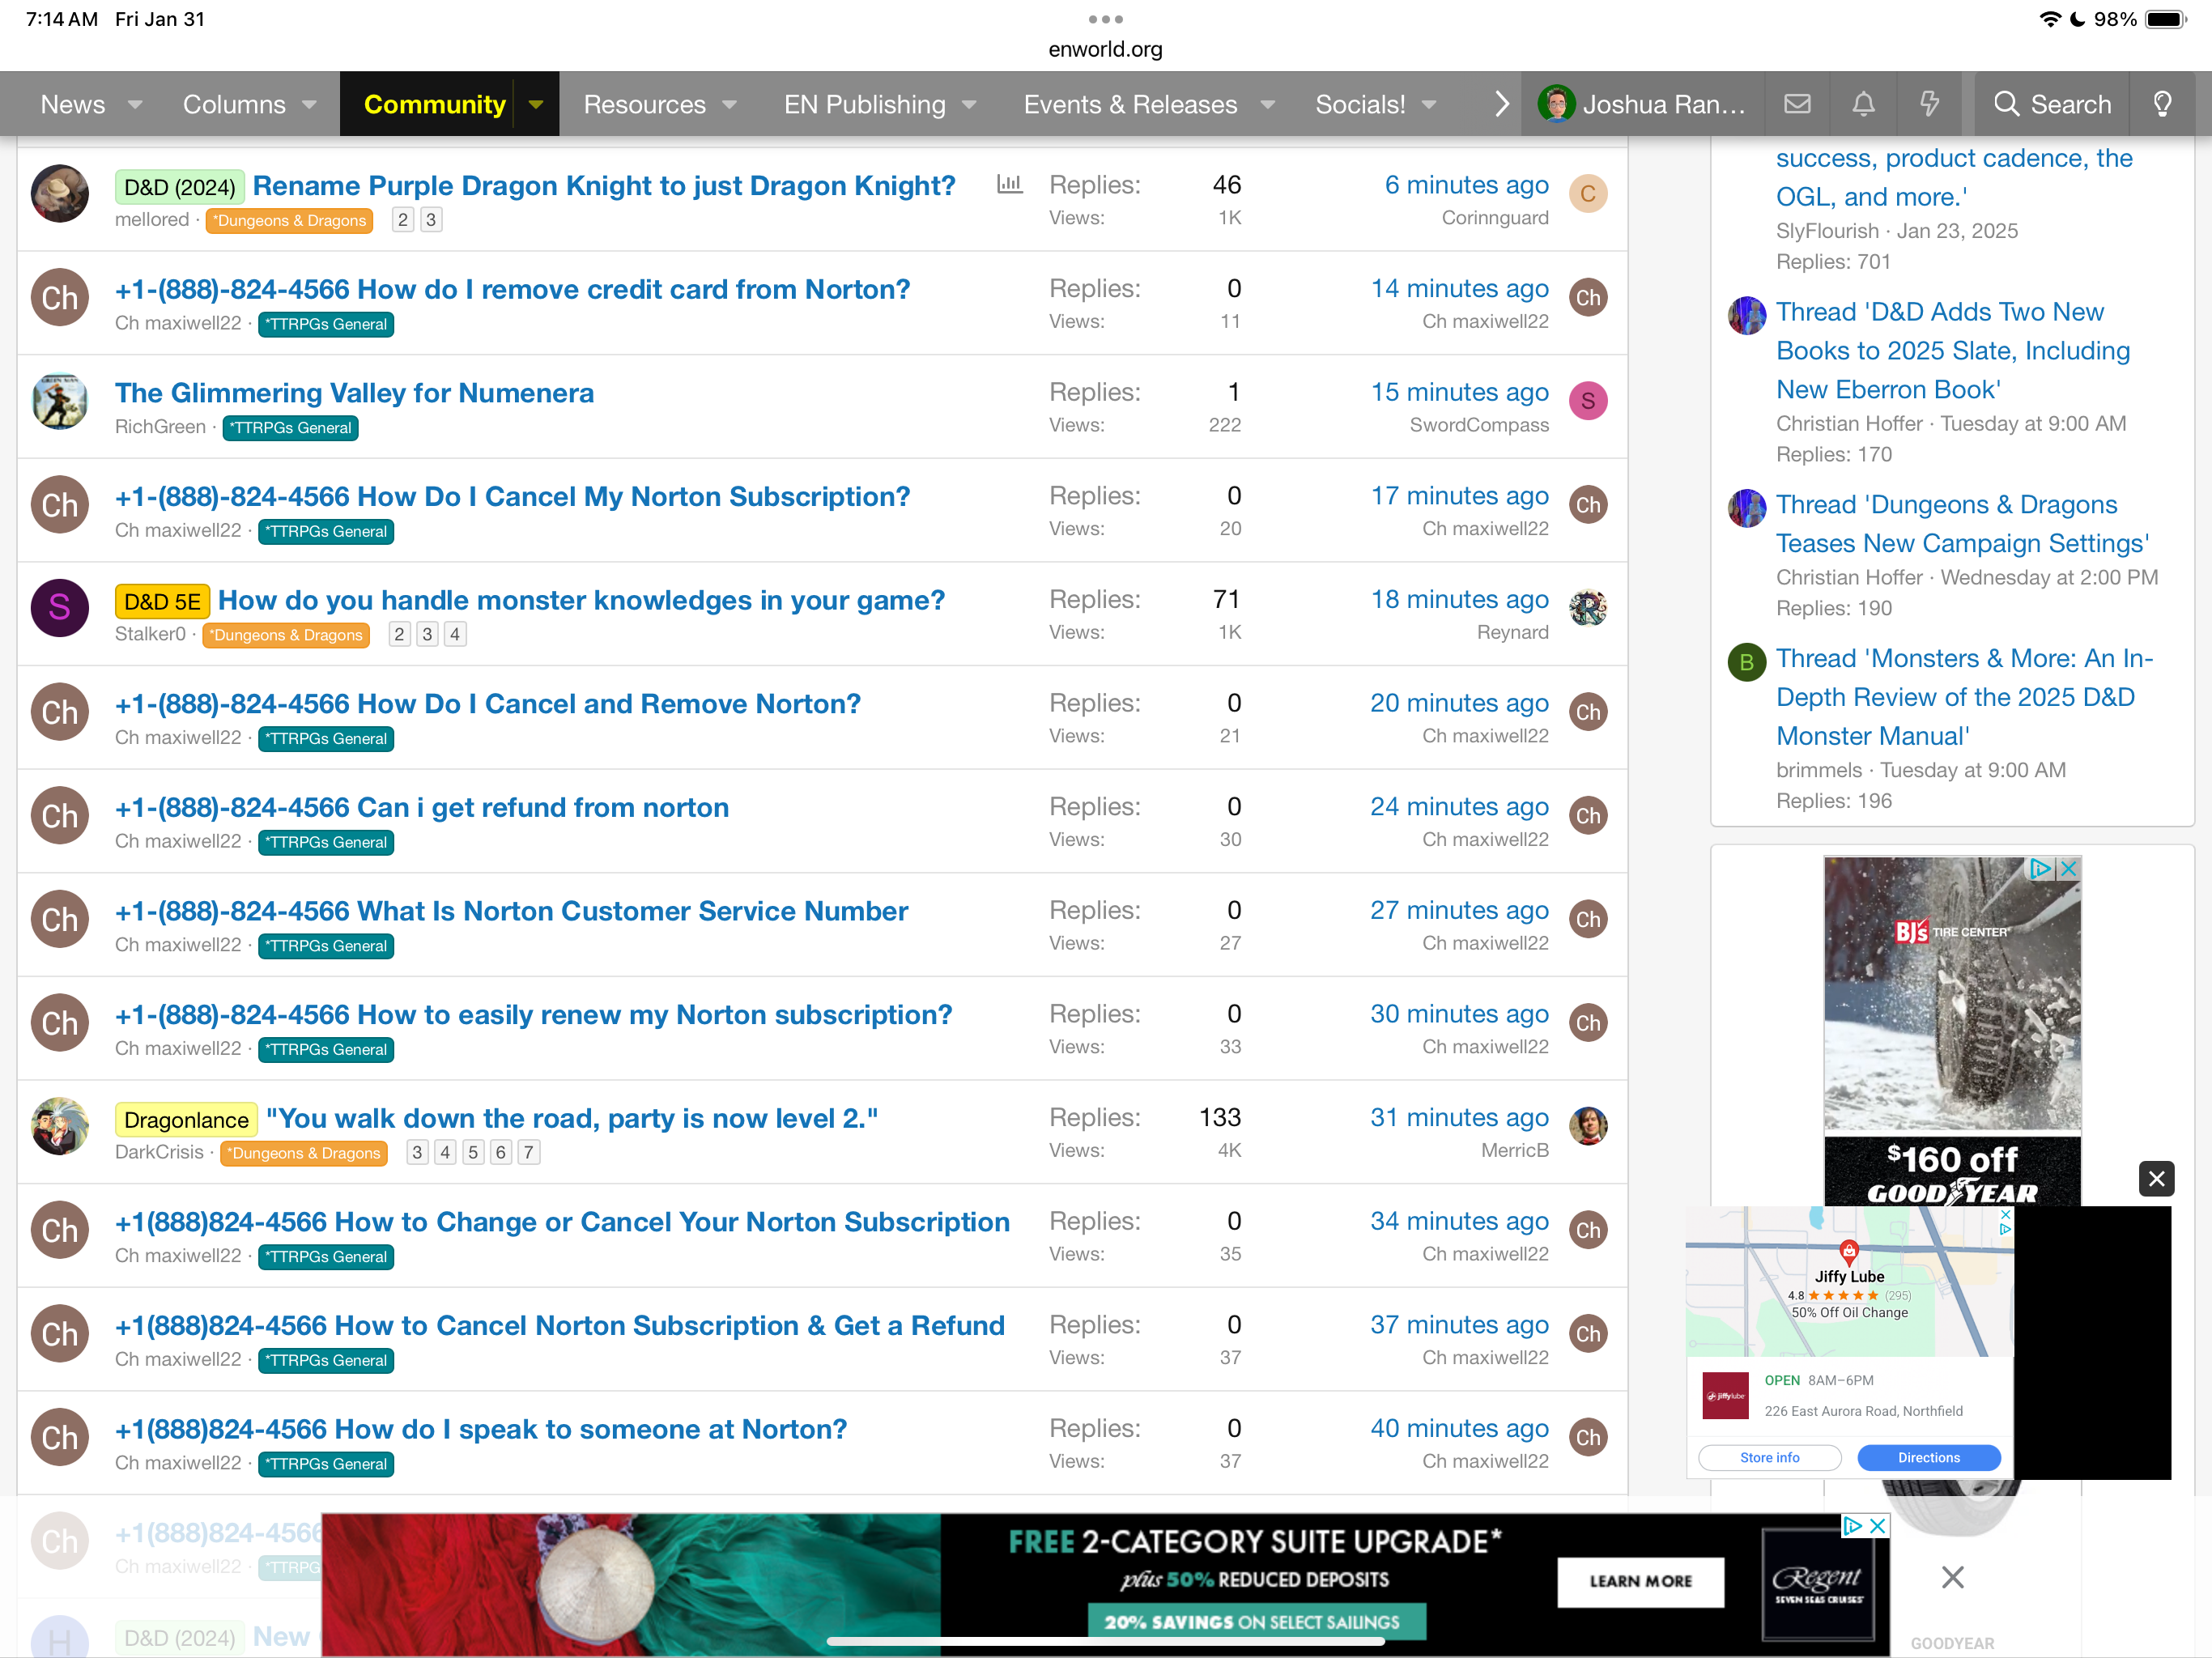The width and height of the screenshot is (2212, 1658).
Task: Click the lightning bolt What's New icon
Action: [1929, 104]
